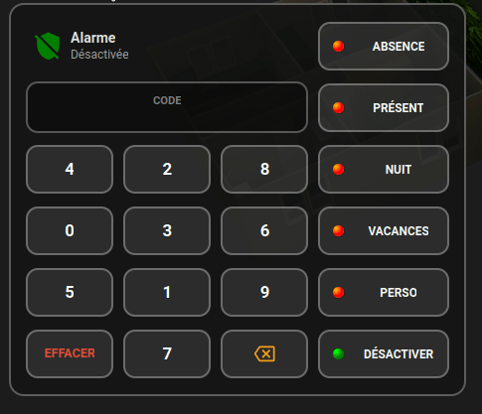The image size is (482, 414).
Task: Activate VACANCES alarm mode
Action: tap(384, 231)
